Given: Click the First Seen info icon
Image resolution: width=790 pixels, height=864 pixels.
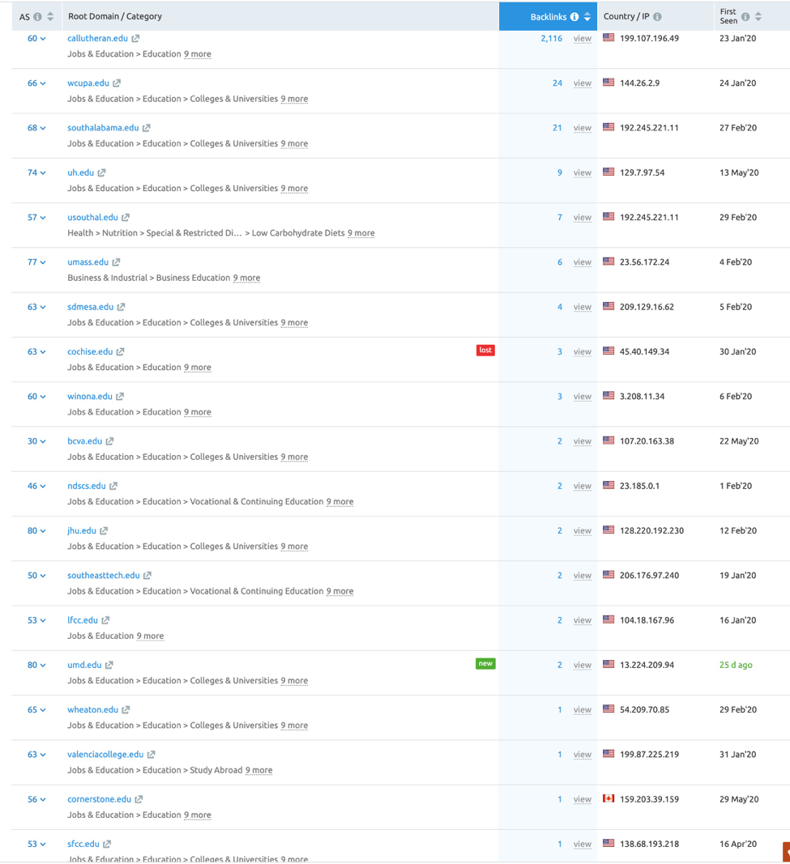Looking at the screenshot, I should pos(745,16).
